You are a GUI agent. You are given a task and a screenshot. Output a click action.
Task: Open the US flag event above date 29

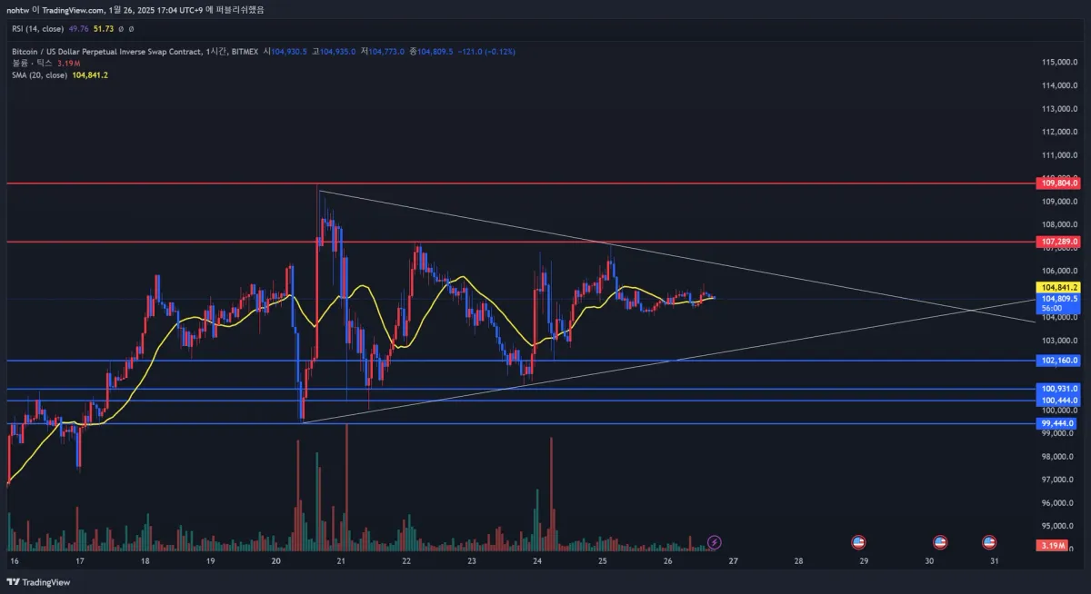point(857,542)
